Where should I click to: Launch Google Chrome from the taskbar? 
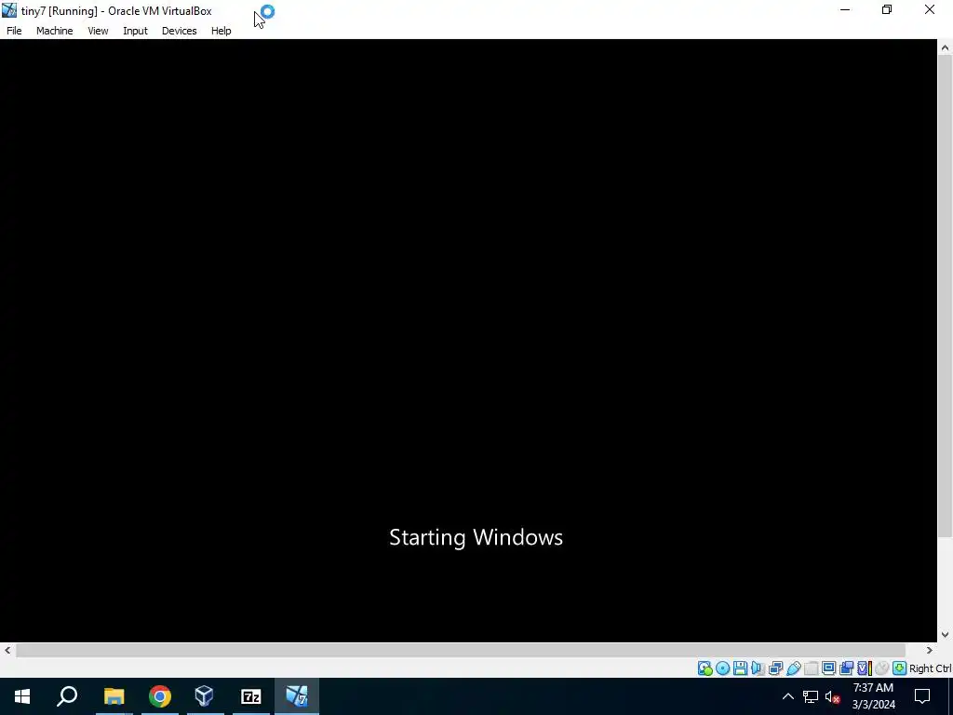160,696
